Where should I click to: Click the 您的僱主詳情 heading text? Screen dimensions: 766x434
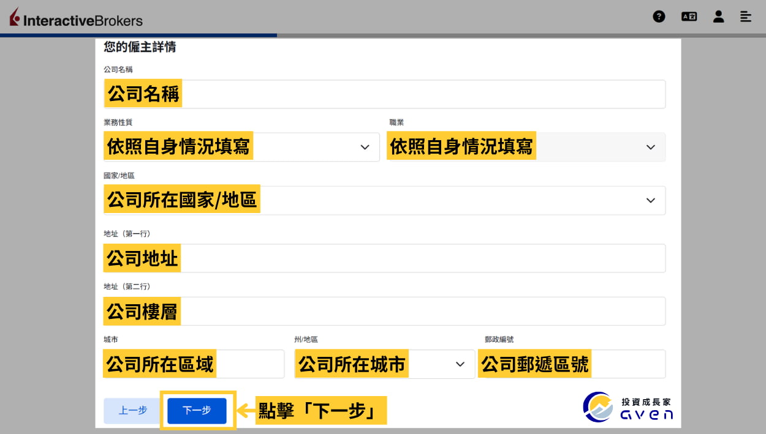click(140, 47)
